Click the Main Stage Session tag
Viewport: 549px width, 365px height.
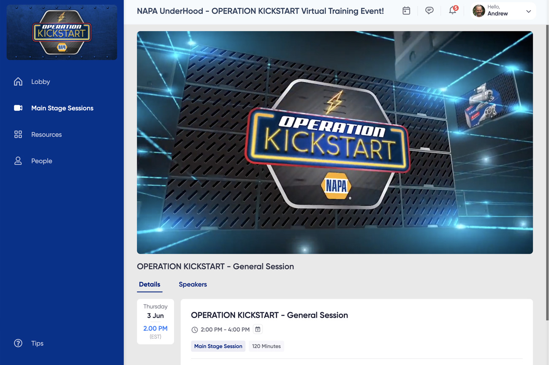point(218,346)
